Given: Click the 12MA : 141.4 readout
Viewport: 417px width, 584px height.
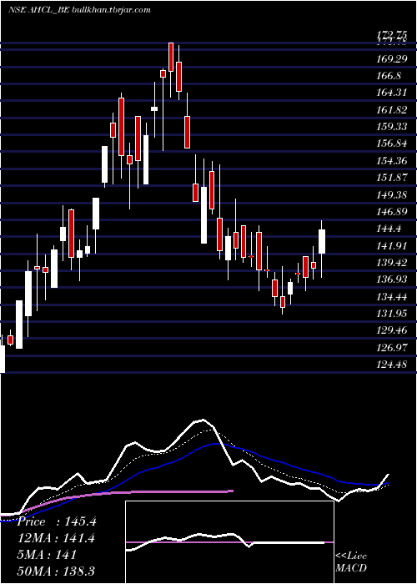Looking at the screenshot, I should [x=56, y=538].
